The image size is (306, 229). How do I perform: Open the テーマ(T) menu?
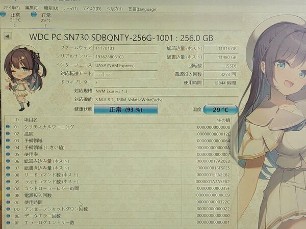pos(70,9)
